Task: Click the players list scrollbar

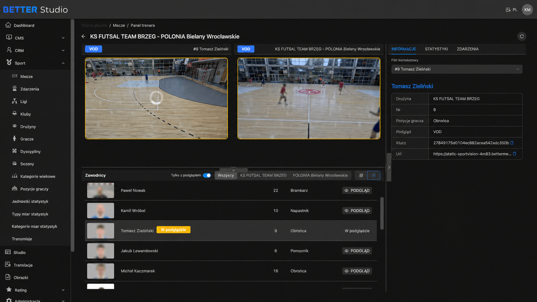Action: pyautogui.click(x=382, y=213)
